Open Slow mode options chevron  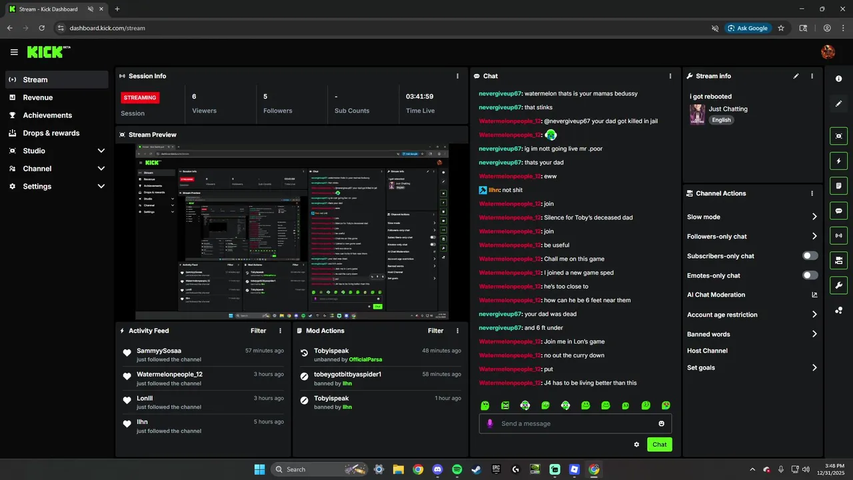coord(814,217)
